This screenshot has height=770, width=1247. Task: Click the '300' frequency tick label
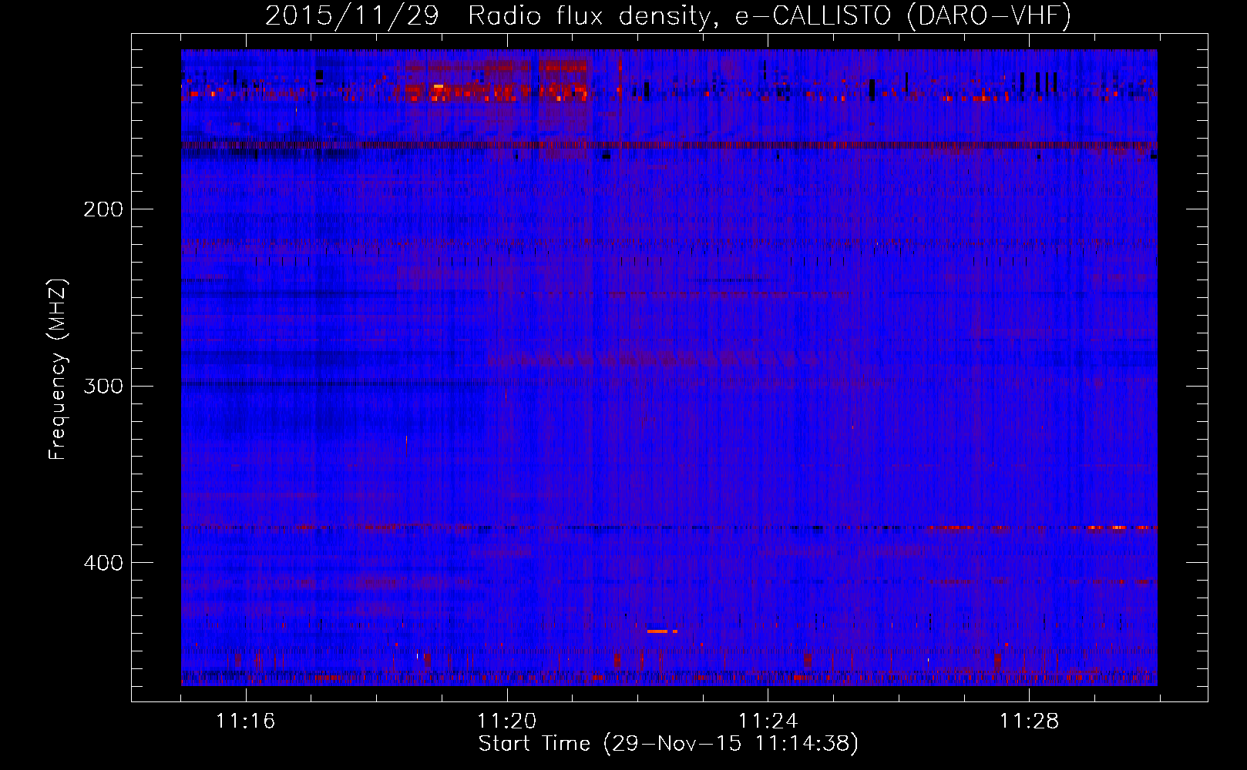103,386
